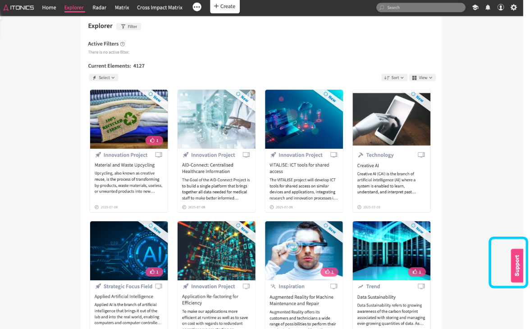Open the settings gear icon
The width and height of the screenshot is (530, 329).
pyautogui.click(x=514, y=8)
